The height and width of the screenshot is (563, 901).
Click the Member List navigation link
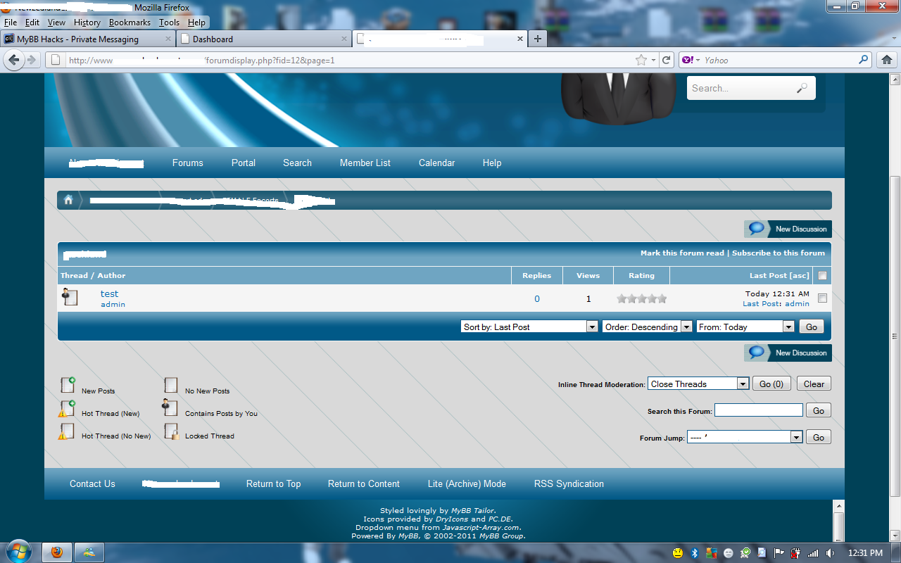pyautogui.click(x=365, y=163)
